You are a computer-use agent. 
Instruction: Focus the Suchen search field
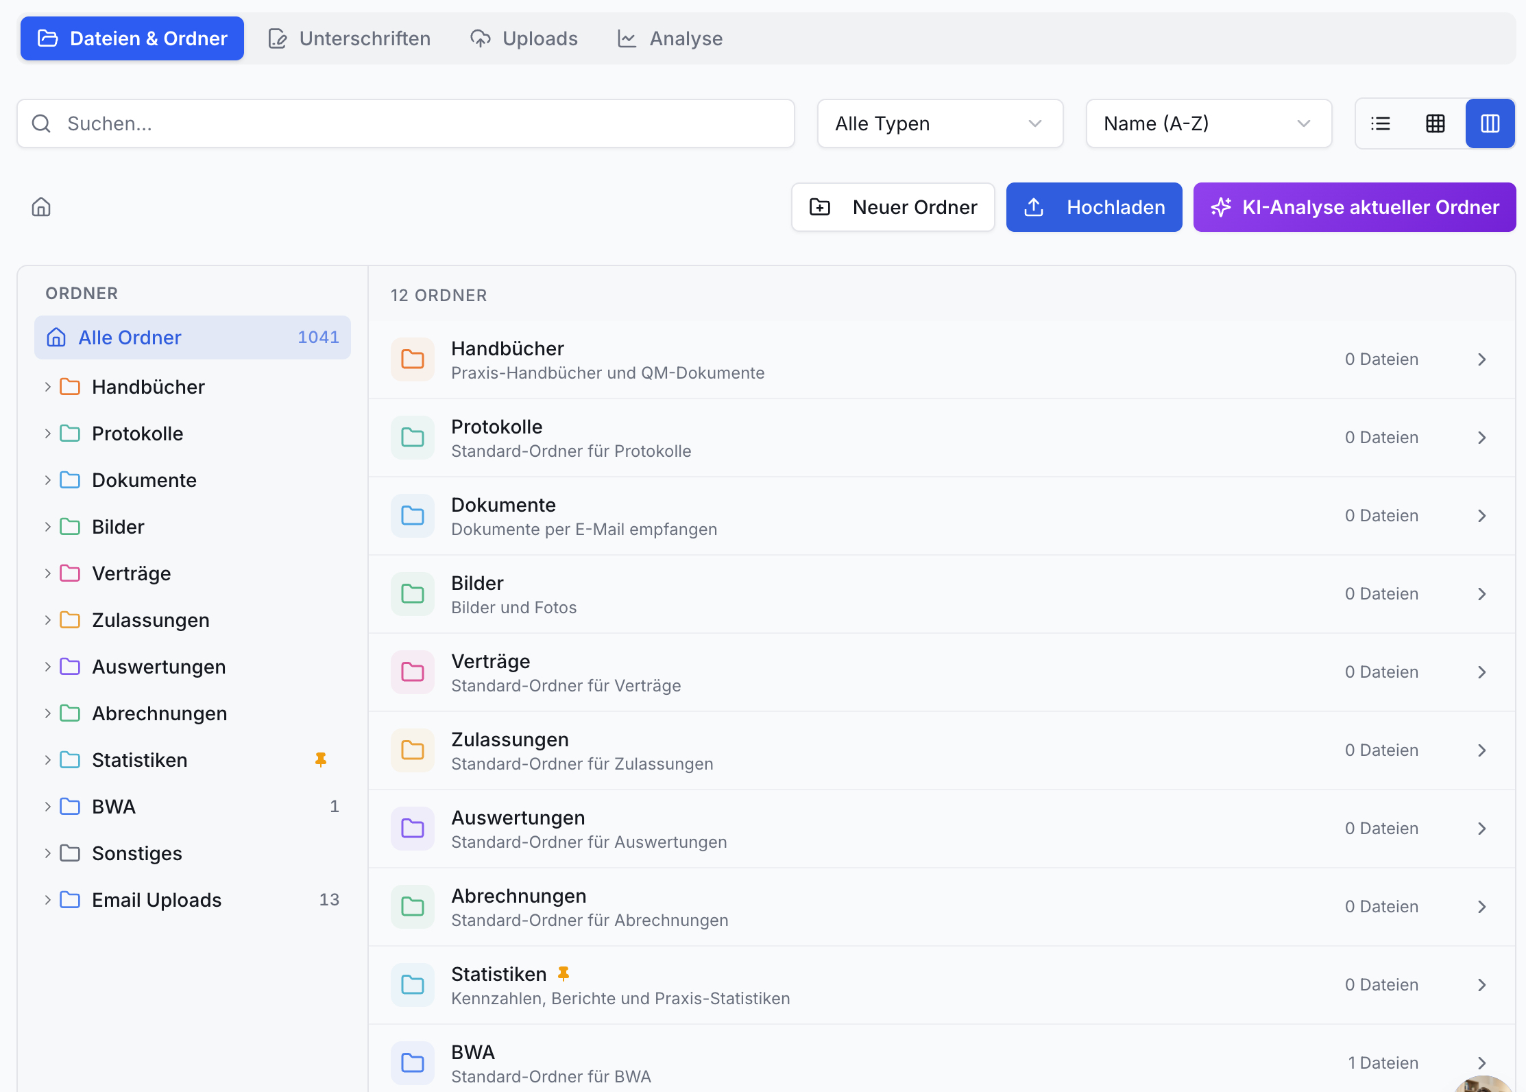[x=406, y=123]
